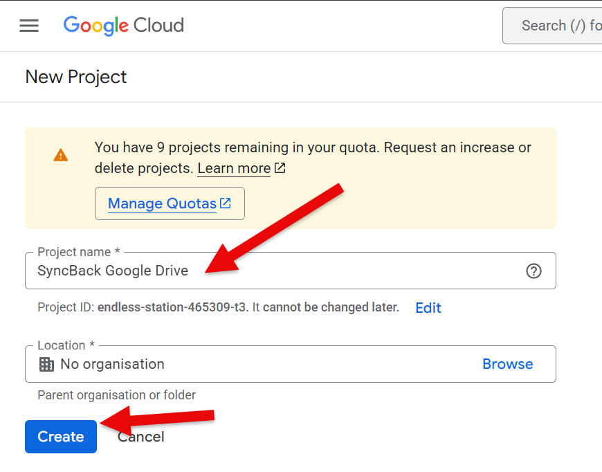Image resolution: width=602 pixels, height=472 pixels.
Task: Click the Project name field label
Action: [79, 252]
